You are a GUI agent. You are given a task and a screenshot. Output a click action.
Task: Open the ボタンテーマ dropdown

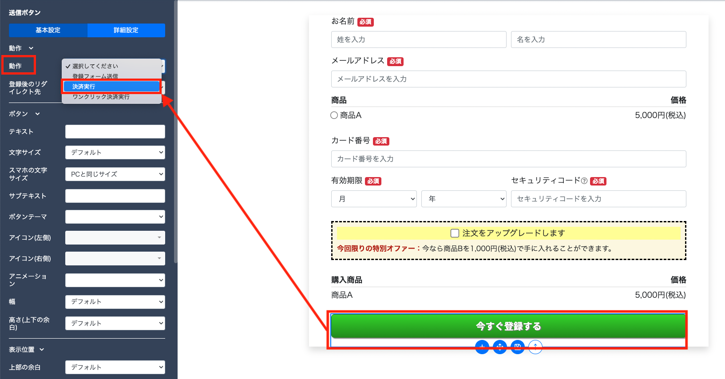(115, 217)
